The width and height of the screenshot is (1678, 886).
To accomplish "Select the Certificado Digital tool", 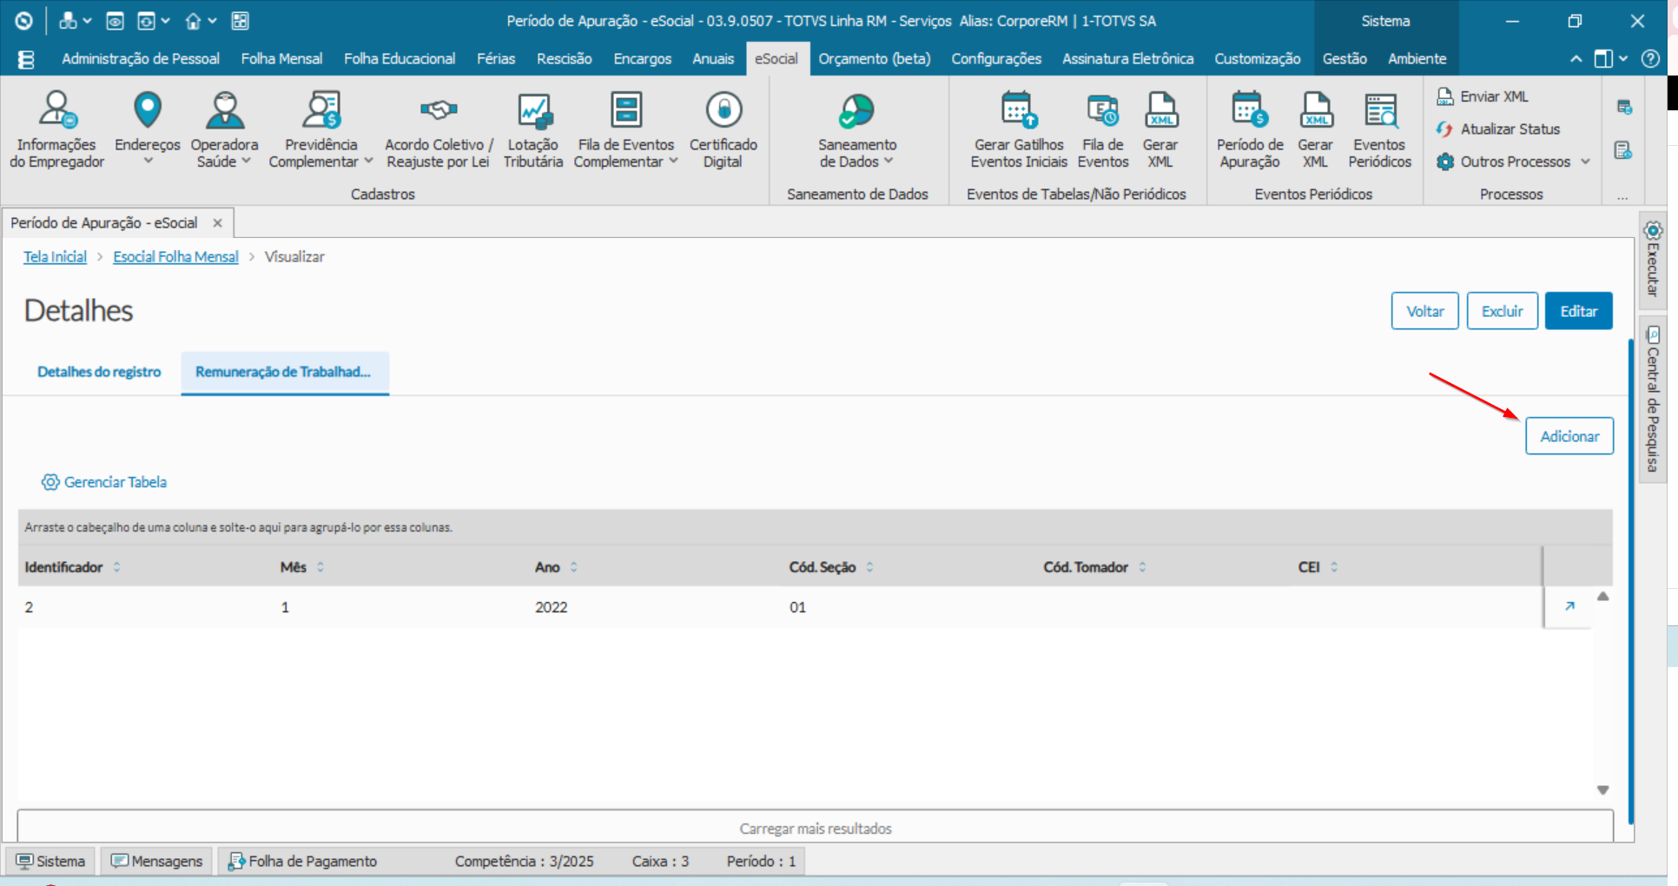I will [x=723, y=129].
